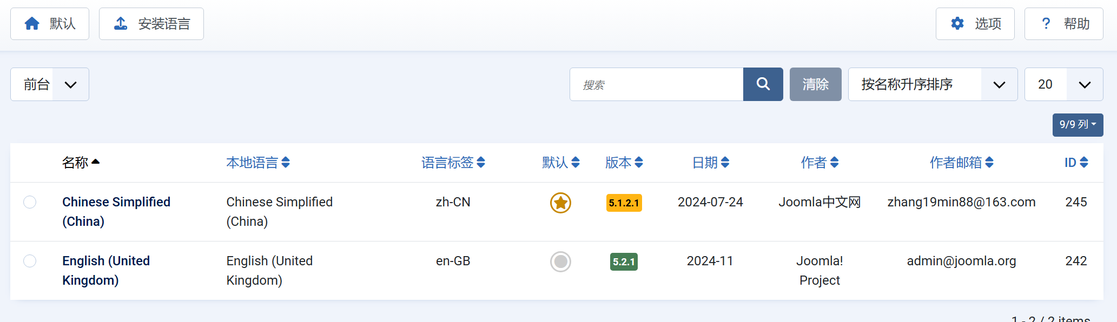Click the home icon on 默认 button
The width and height of the screenshot is (1117, 322).
coord(32,24)
